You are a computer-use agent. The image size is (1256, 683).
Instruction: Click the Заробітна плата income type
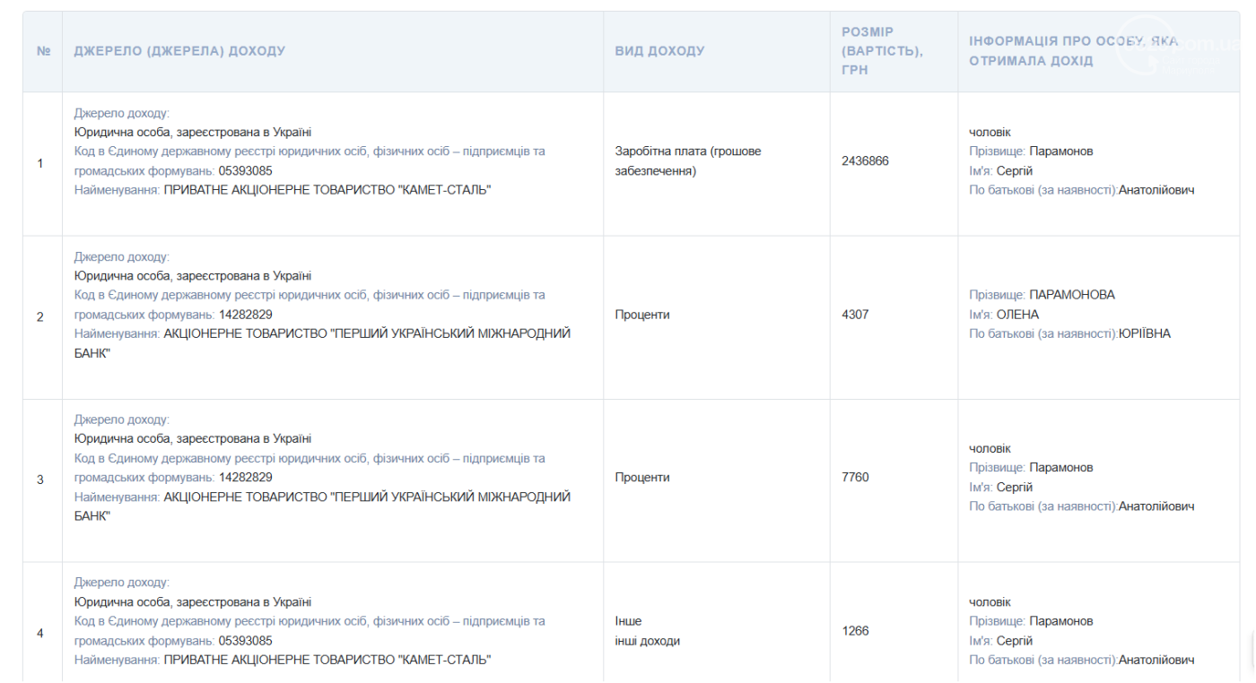(x=687, y=160)
